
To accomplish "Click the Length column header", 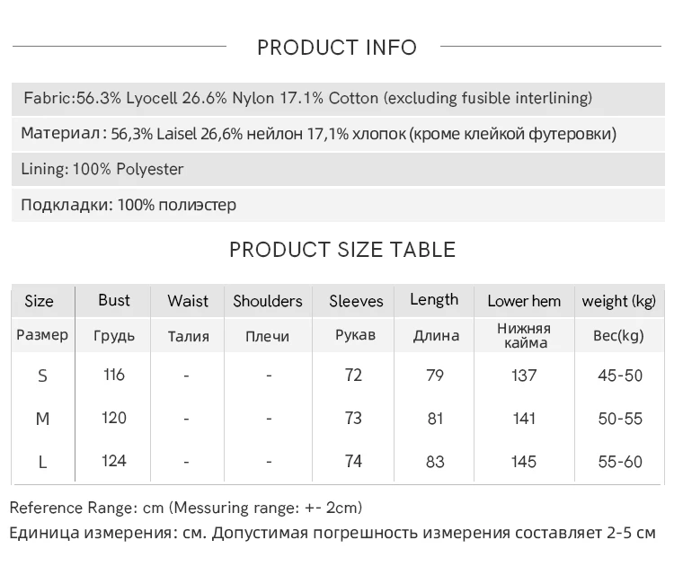I will [x=434, y=300].
